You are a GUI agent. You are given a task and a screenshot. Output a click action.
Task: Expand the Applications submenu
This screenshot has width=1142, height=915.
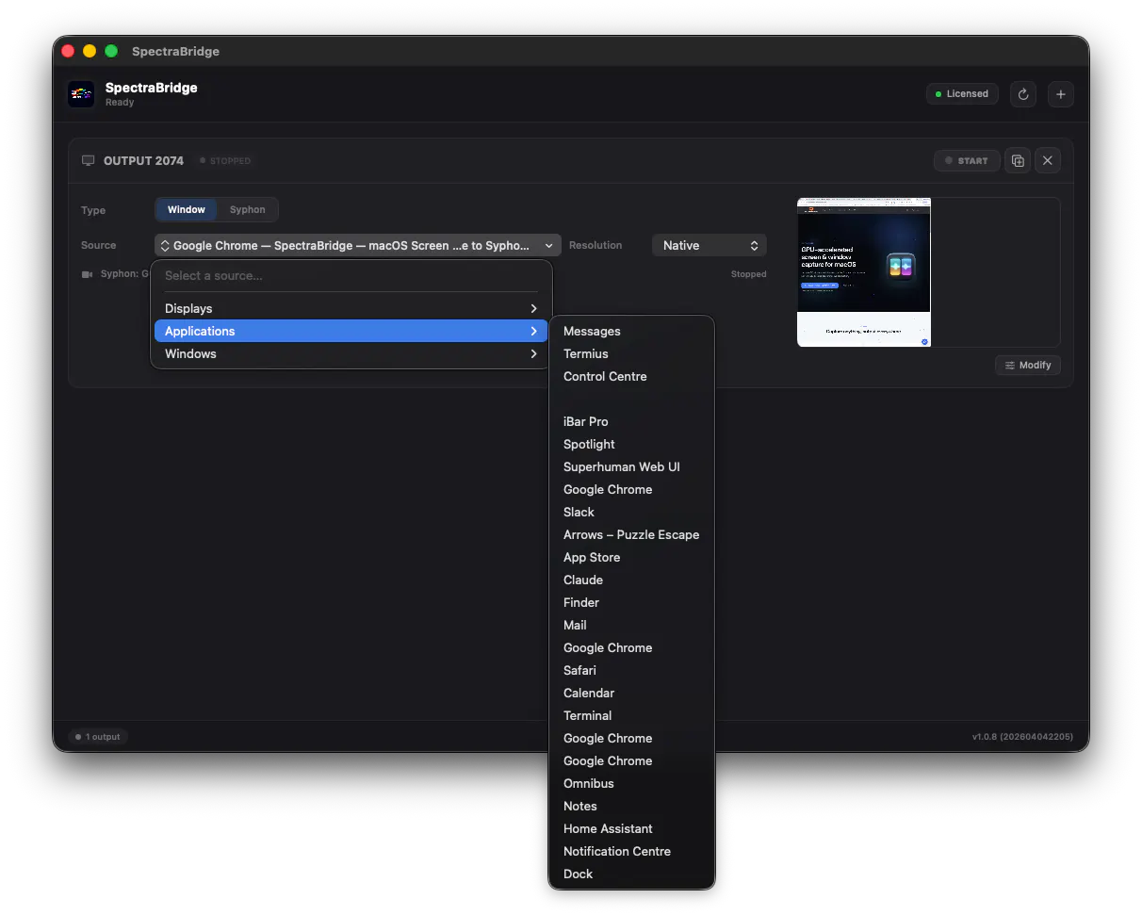point(351,331)
